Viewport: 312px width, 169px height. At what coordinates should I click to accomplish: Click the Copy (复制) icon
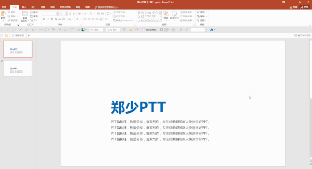pos(9,16)
